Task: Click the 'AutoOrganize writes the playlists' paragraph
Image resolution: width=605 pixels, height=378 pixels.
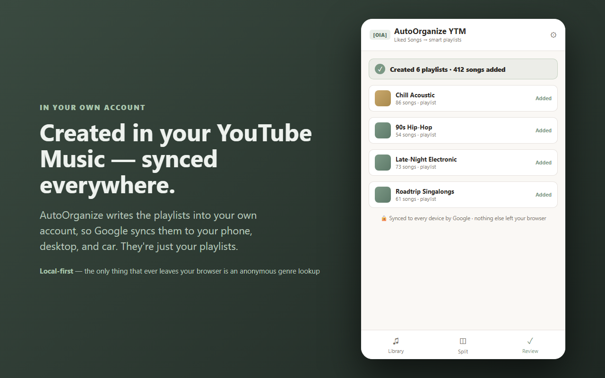Action: tap(148, 231)
